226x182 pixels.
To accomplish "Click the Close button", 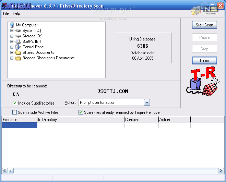I will (x=204, y=61).
